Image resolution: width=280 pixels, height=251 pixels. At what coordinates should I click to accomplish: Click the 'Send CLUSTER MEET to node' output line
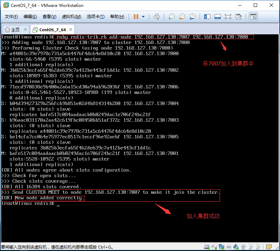pyautogui.click(x=111, y=192)
